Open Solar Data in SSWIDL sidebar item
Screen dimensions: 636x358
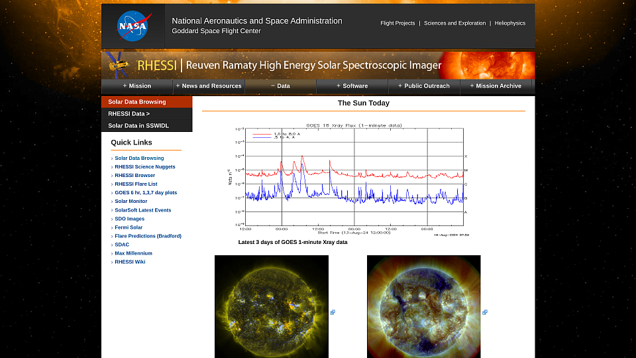coord(147,126)
